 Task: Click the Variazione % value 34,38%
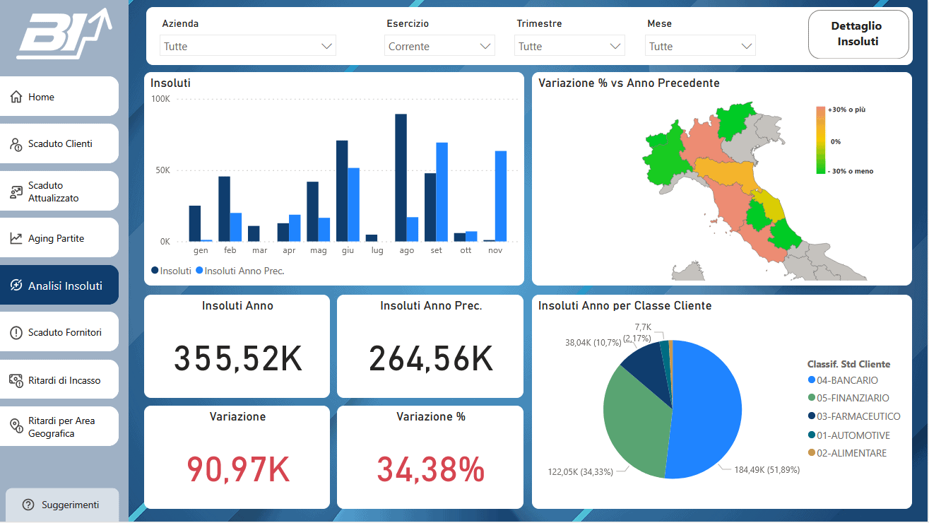[430, 471]
